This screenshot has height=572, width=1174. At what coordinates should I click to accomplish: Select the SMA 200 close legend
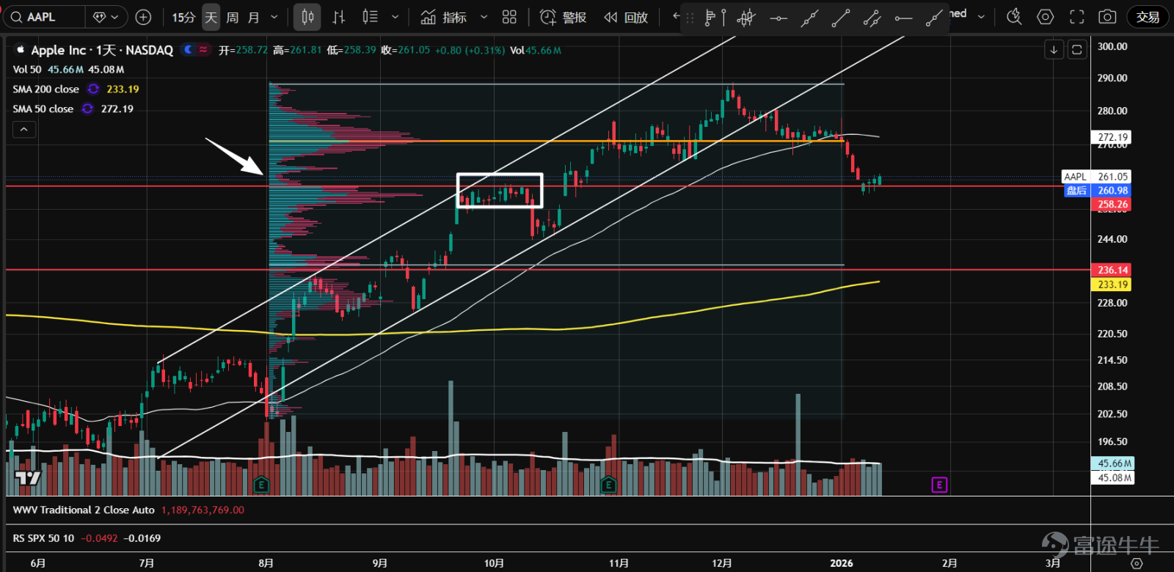[x=46, y=89]
